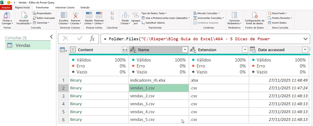
Task: Select the Vendas query in list
Action: coord(23,45)
